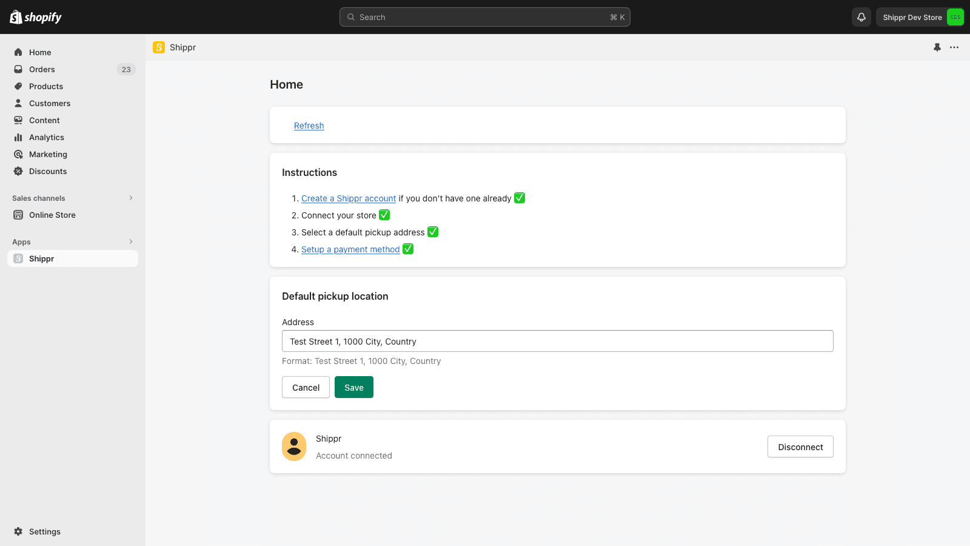Click the Analytics bar chart icon

pos(18,138)
